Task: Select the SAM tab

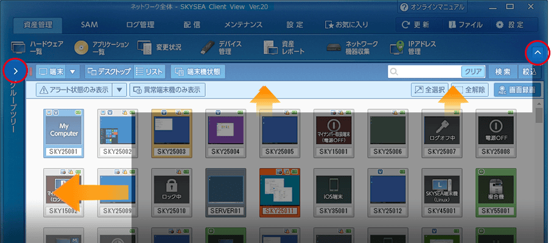Action: pyautogui.click(x=89, y=24)
